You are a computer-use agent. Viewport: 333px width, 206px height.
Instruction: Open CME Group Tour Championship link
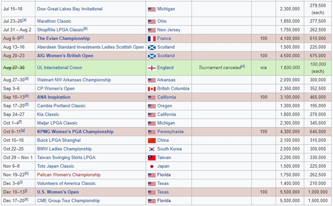pos(68,200)
